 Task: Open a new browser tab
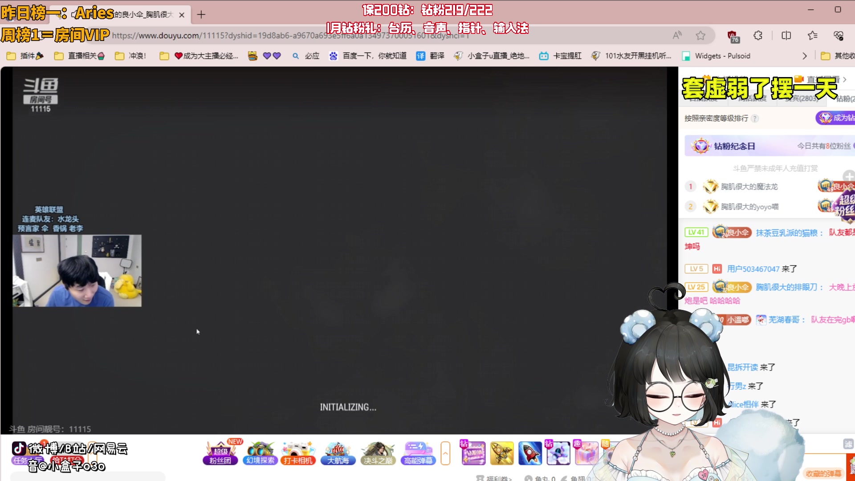click(201, 15)
